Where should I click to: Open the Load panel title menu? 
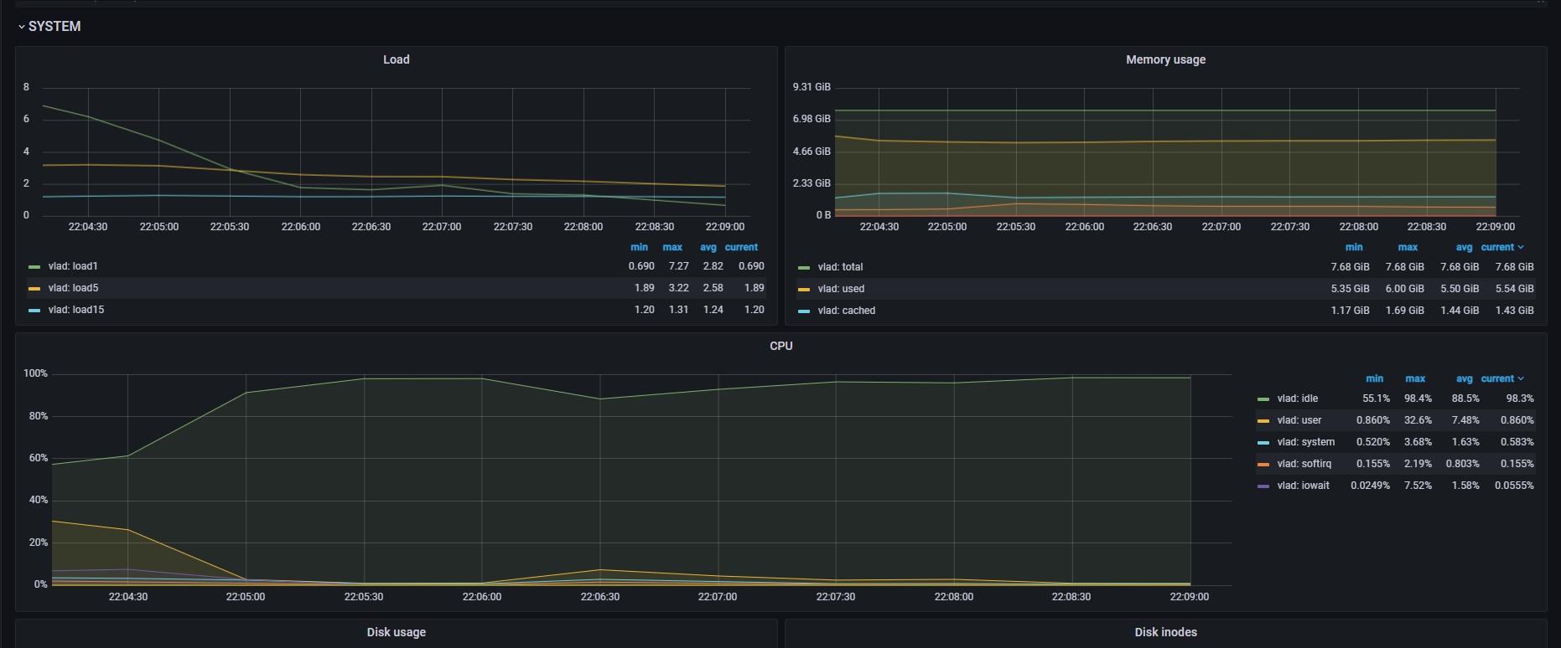click(x=397, y=59)
